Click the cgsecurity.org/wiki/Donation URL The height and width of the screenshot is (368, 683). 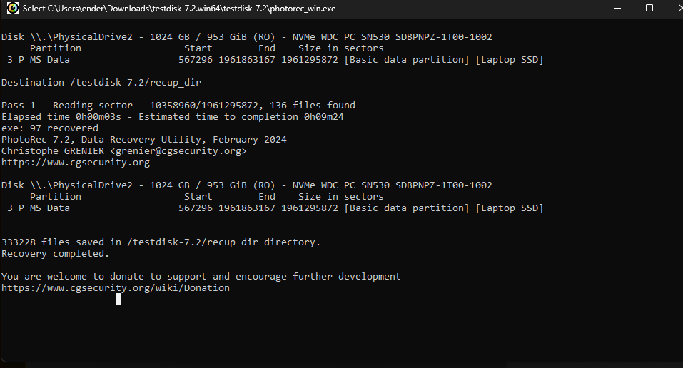116,288
